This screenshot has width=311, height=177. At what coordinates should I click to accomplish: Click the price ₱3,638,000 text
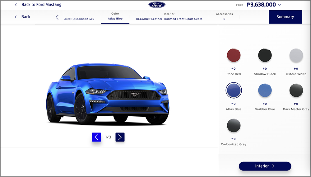pyautogui.click(x=261, y=5)
